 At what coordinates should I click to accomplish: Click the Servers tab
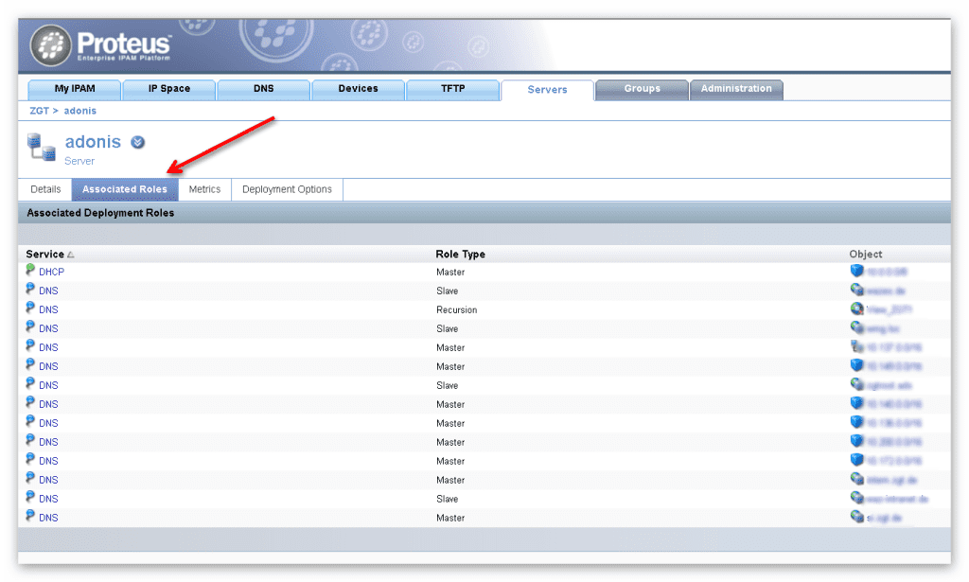pos(548,90)
